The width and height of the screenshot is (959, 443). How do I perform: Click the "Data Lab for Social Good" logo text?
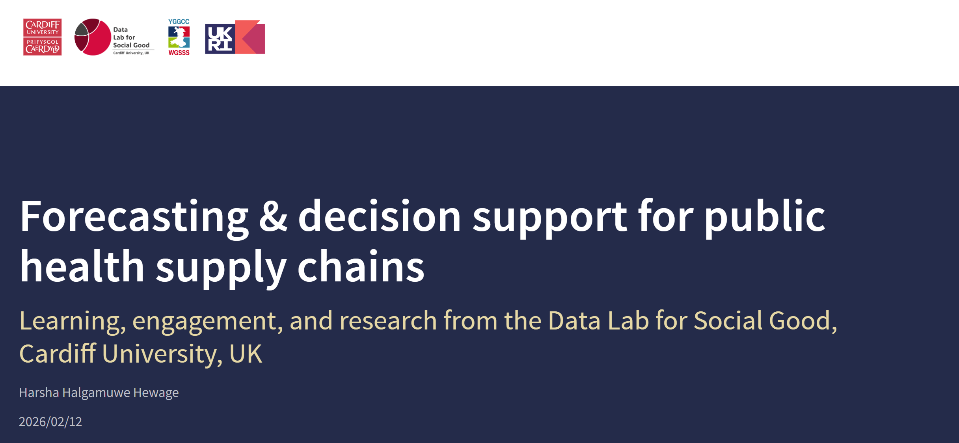[131, 37]
